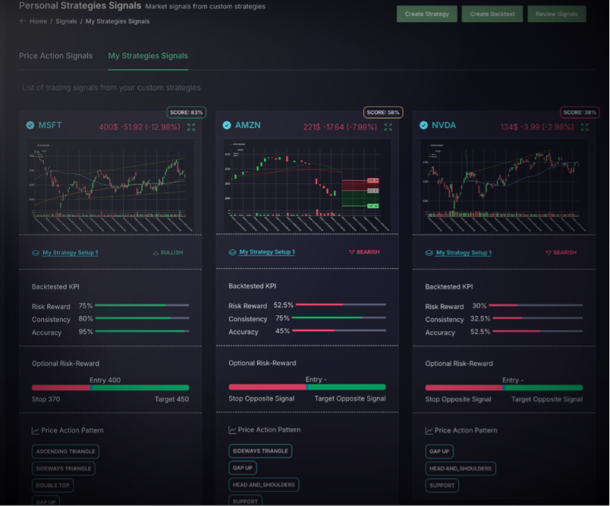Open My Strategy Setup 1 link on AMZN card
The height and width of the screenshot is (506, 610).
268,252
